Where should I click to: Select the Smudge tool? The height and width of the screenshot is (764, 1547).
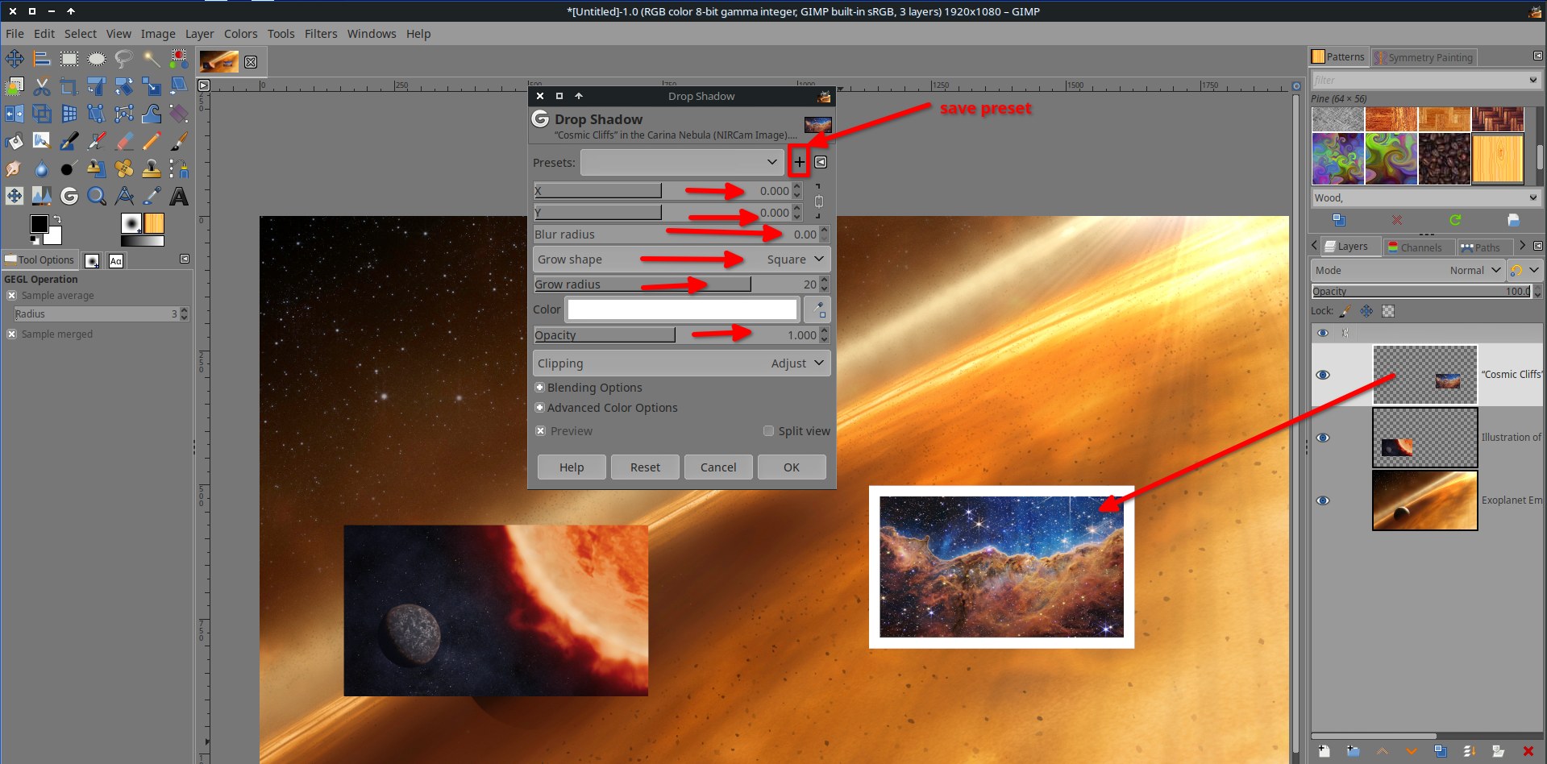coord(15,168)
